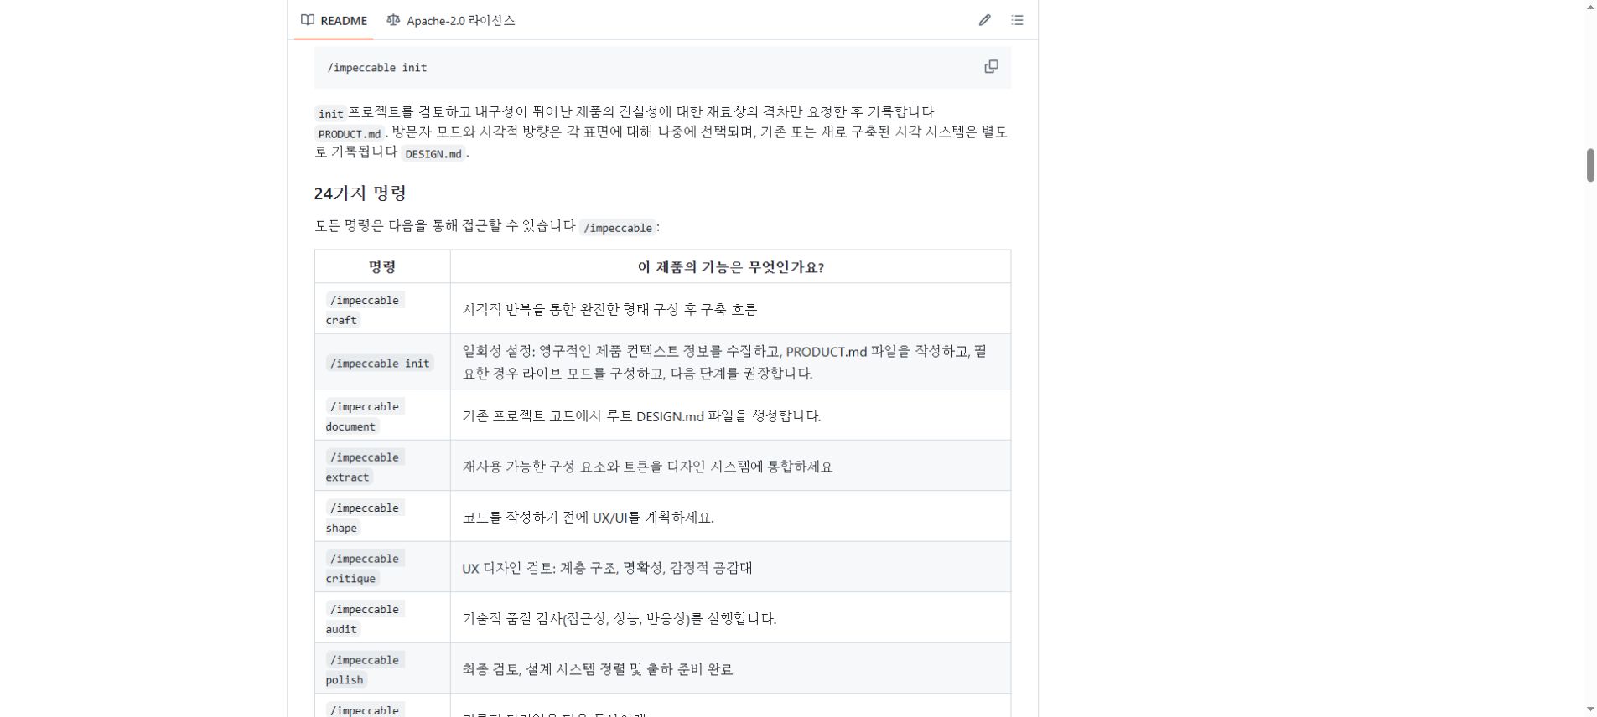Click the polish description '최종 검토' cell

pos(730,669)
